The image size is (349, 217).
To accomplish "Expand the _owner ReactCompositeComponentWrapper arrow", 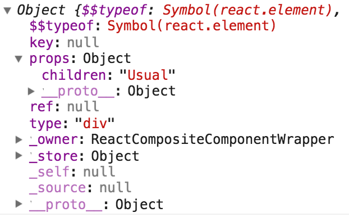I will (19, 139).
